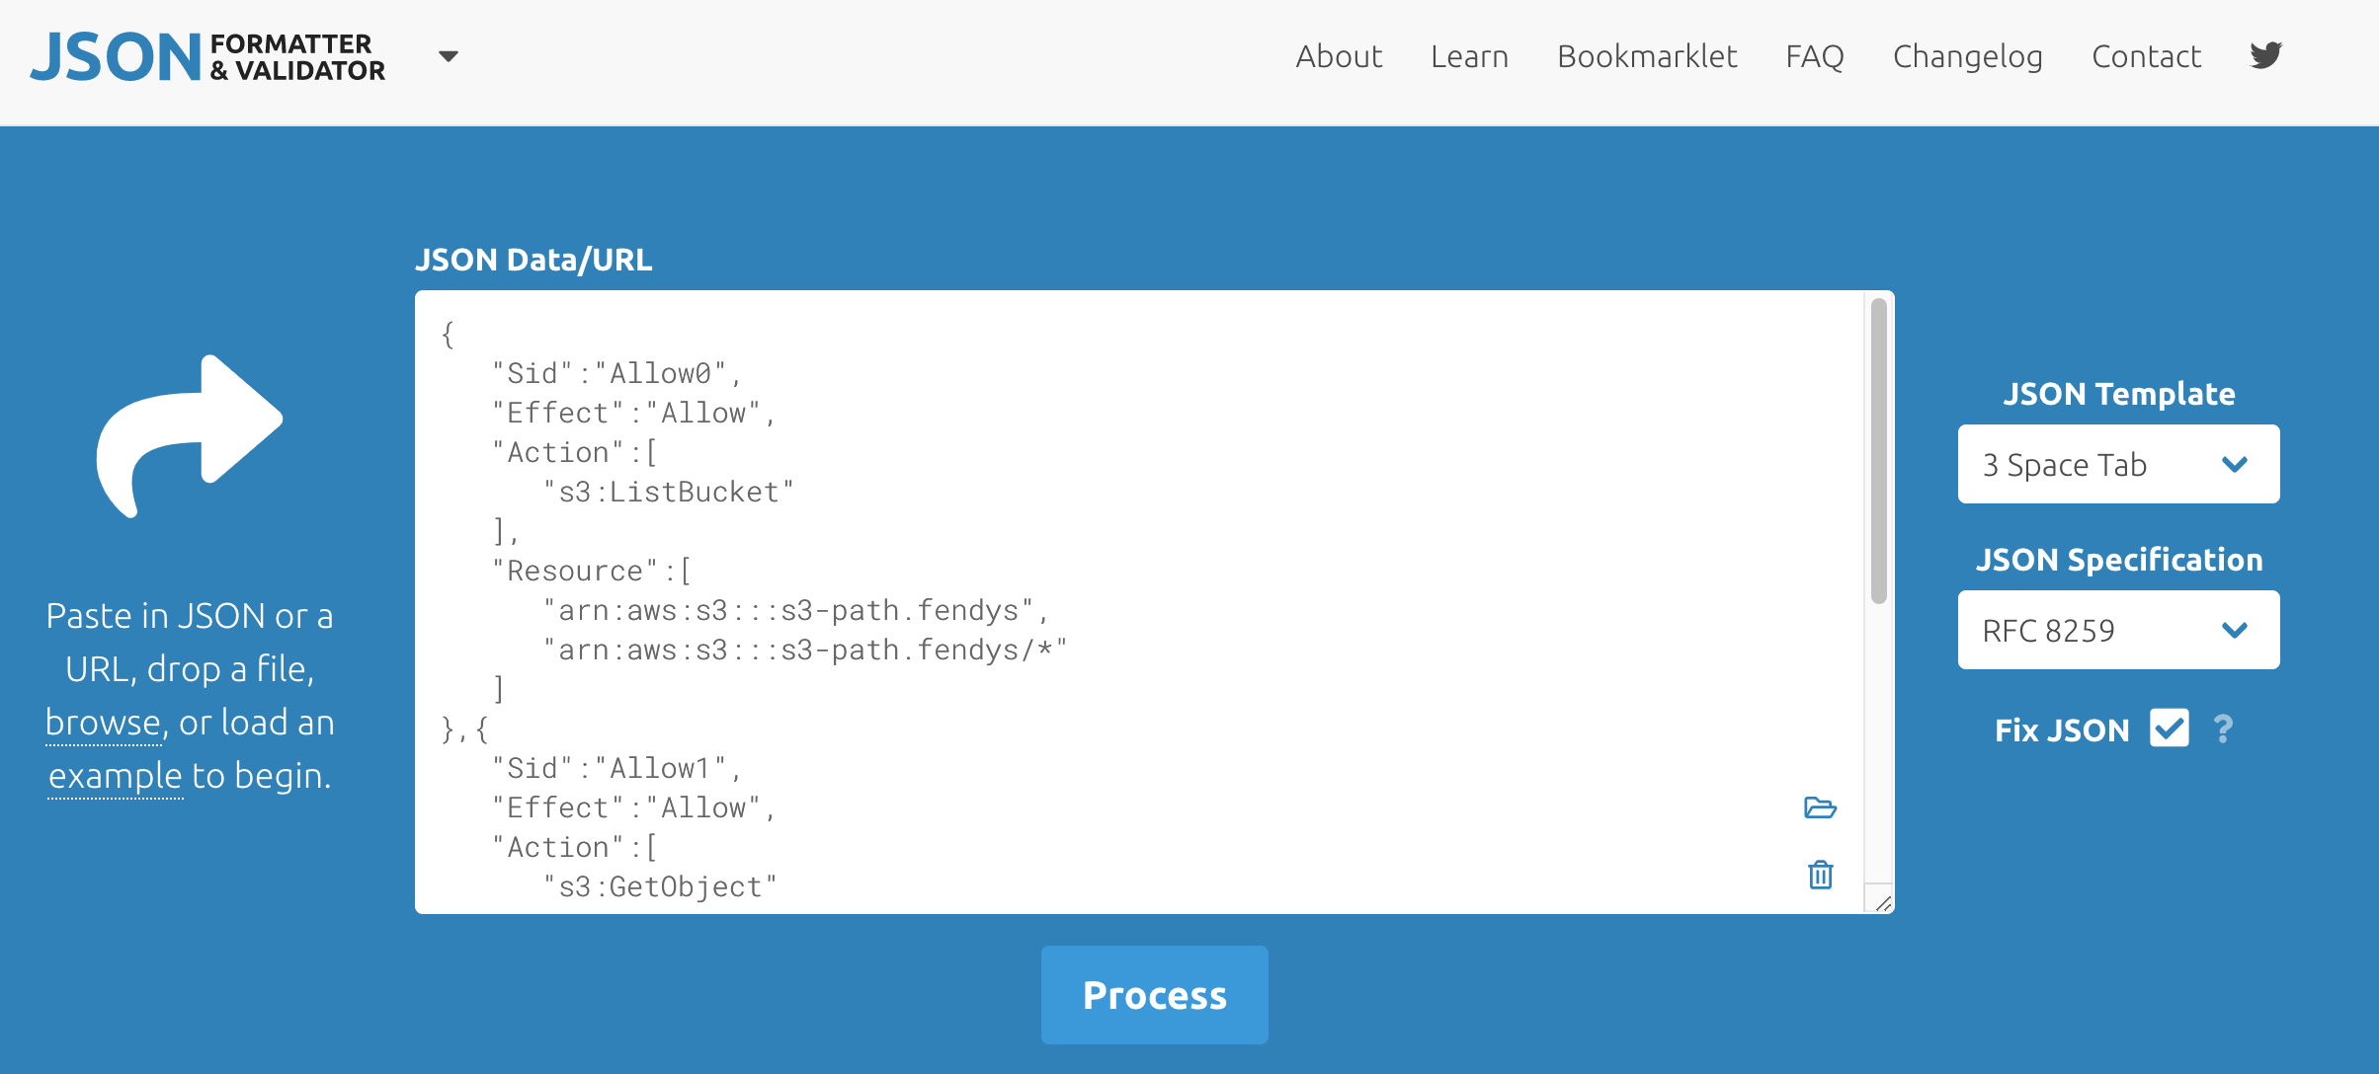Screen dimensions: 2379x1074
Task: Open the 3 Space Tab template dropdown
Action: pos(2118,464)
